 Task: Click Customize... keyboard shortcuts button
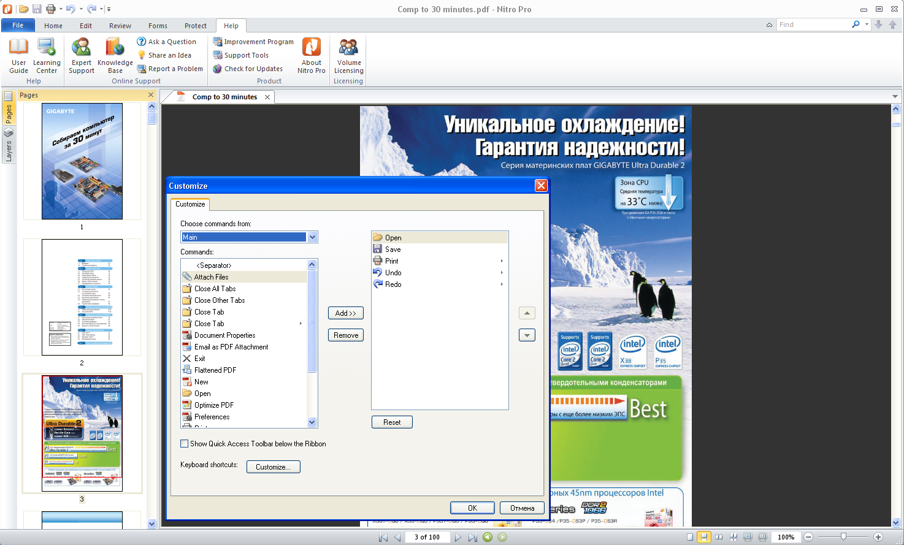273,467
